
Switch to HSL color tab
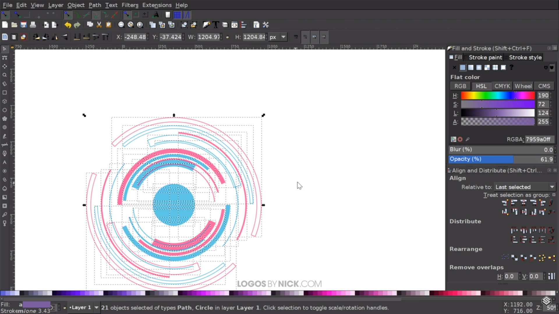481,86
